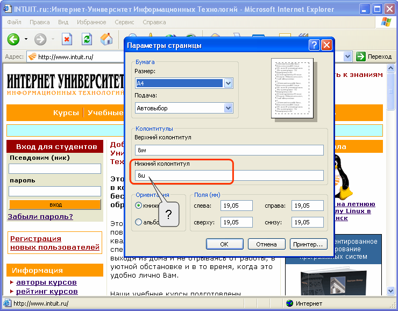Stop page loading with red X icon
Image resolution: width=398 pixels, height=311 pixels.
point(67,39)
